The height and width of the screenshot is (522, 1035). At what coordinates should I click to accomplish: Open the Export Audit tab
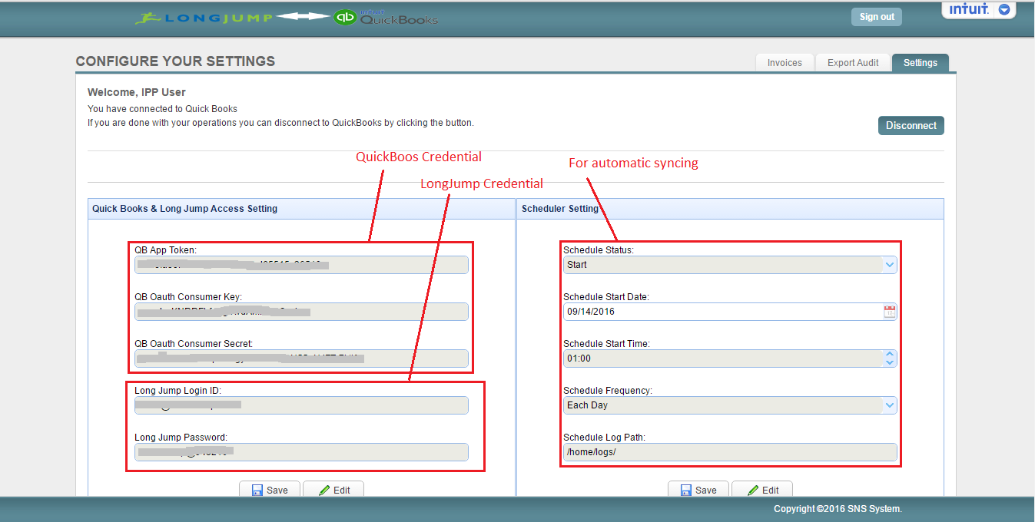pos(852,63)
